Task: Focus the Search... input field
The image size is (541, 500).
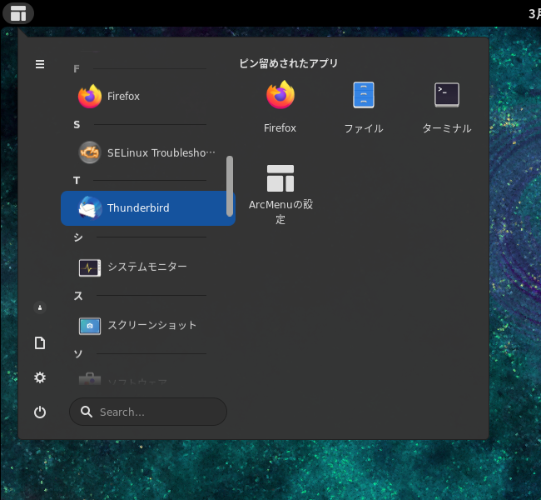Action: [148, 412]
